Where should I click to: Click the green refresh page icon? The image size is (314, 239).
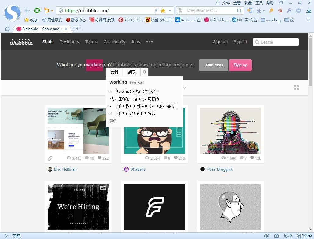pos(37,11)
